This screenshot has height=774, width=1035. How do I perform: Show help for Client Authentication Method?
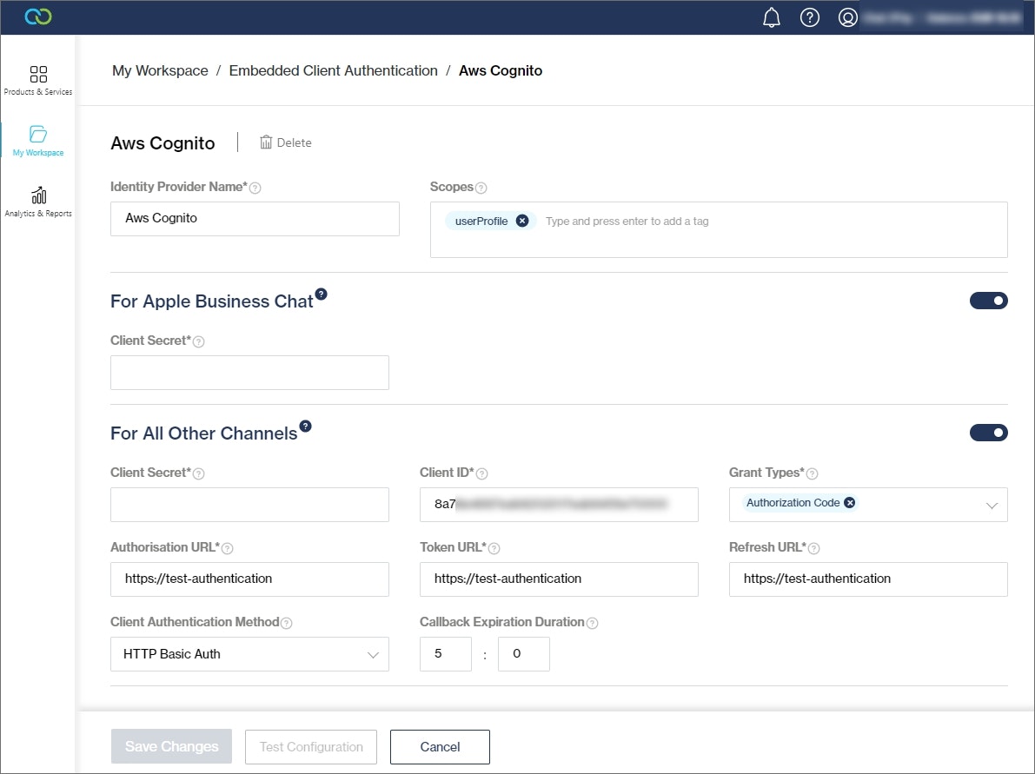pos(287,623)
